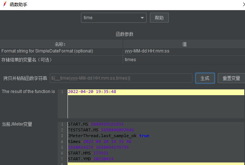This screenshot has height=165, width=245.
Task: Click the 值 column header
Action: 184,44
